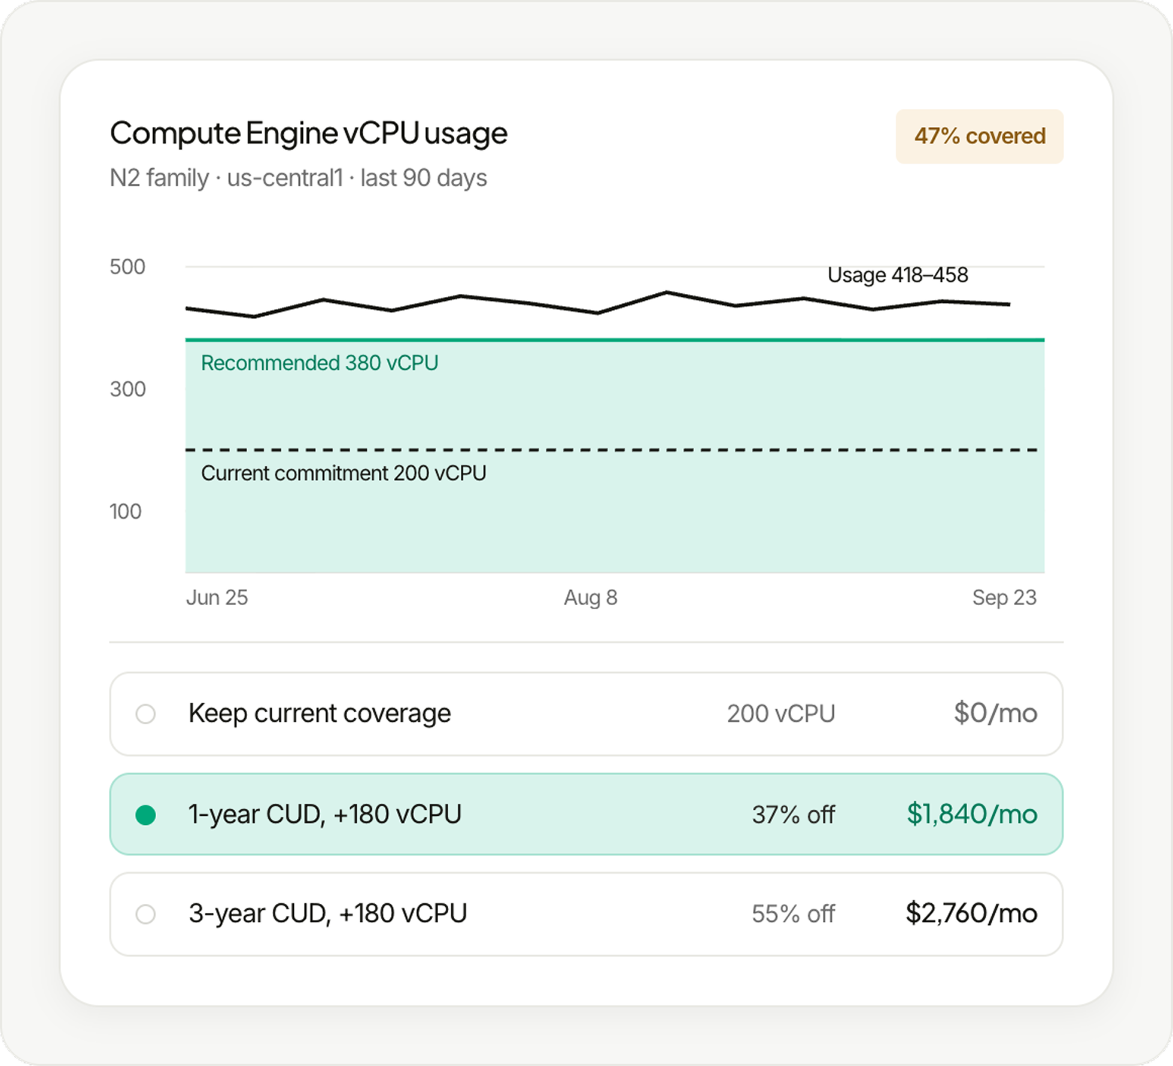
Task: Click the Jun 25 axis label
Action: pyautogui.click(x=217, y=597)
